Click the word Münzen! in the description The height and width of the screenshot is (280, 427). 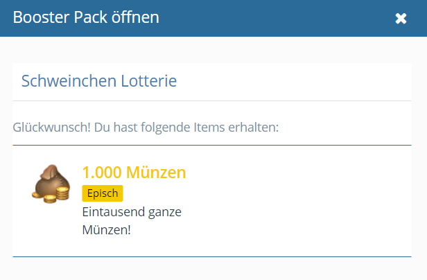(106, 229)
